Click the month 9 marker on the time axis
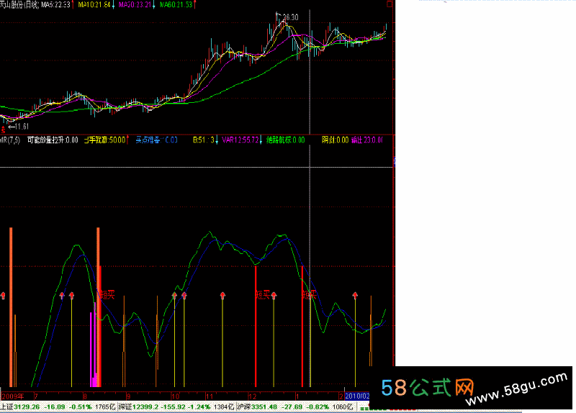This screenshot has height=413, width=576. click(x=129, y=396)
